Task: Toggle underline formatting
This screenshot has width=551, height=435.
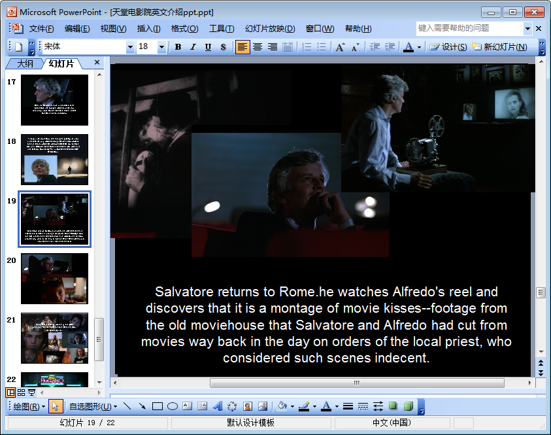Action: tap(208, 47)
